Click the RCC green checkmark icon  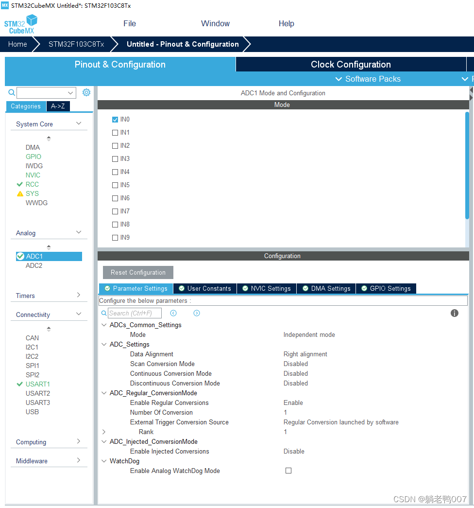coord(20,184)
